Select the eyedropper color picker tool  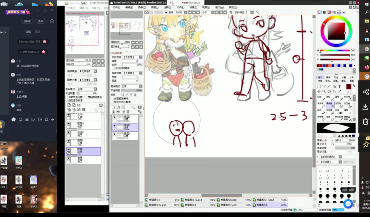(339, 91)
